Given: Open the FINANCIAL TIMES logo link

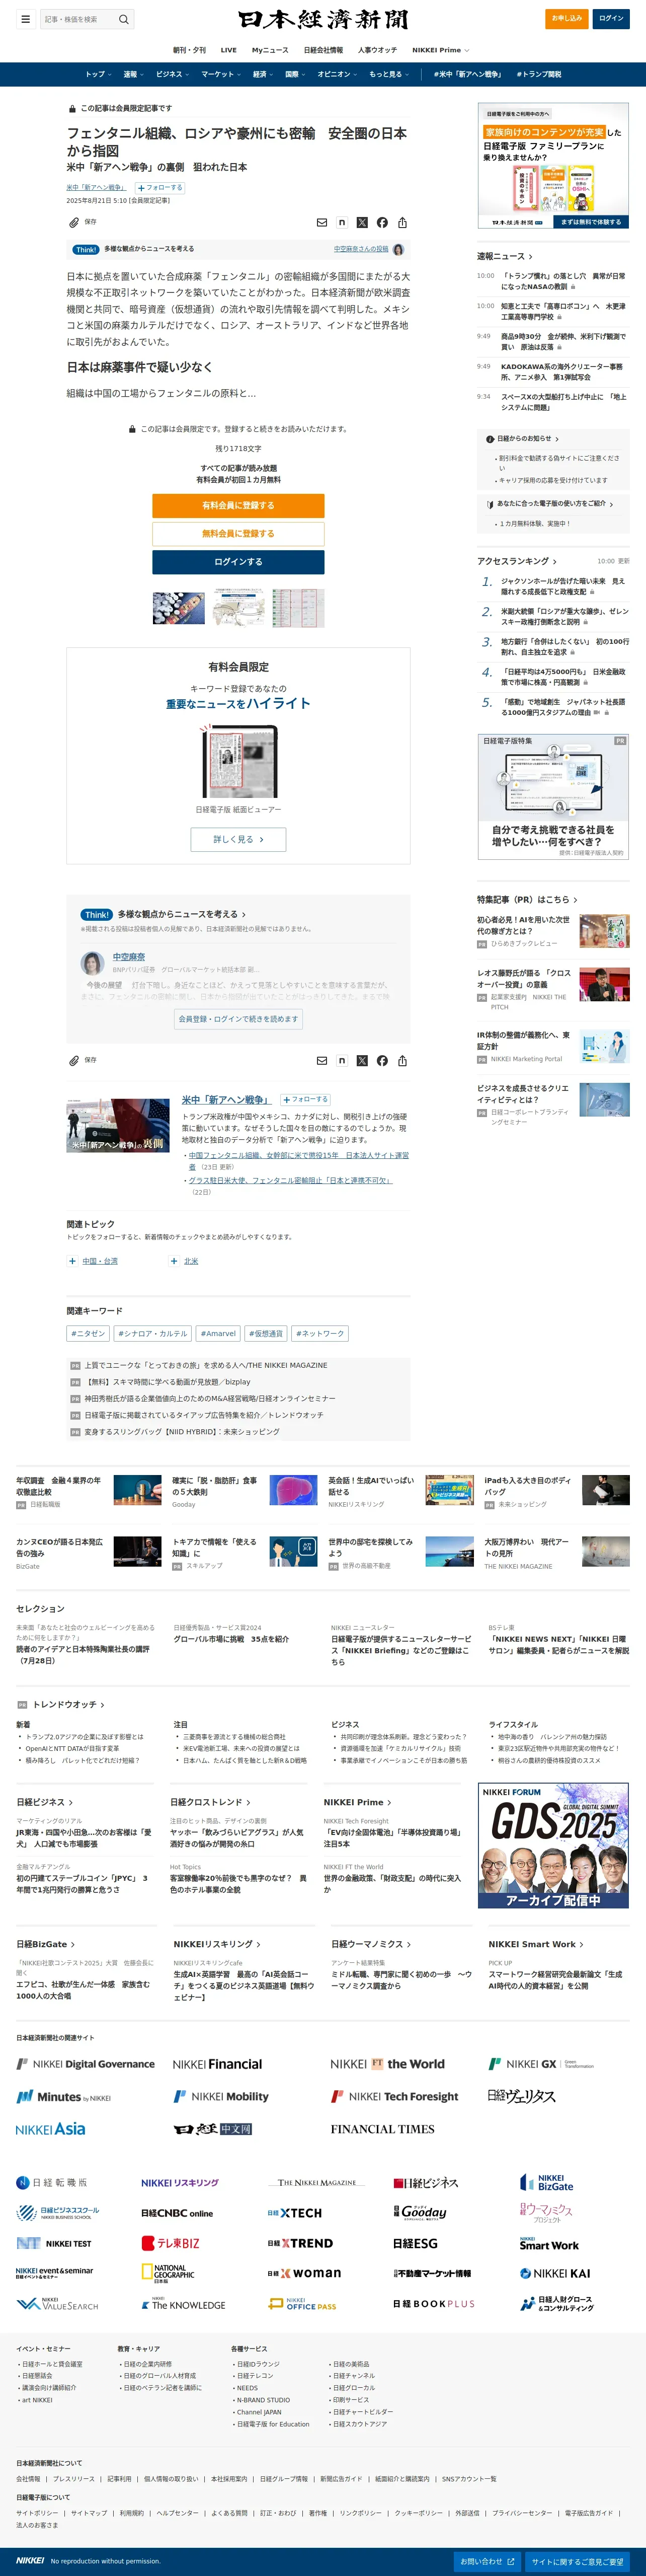Looking at the screenshot, I should pos(383,2129).
